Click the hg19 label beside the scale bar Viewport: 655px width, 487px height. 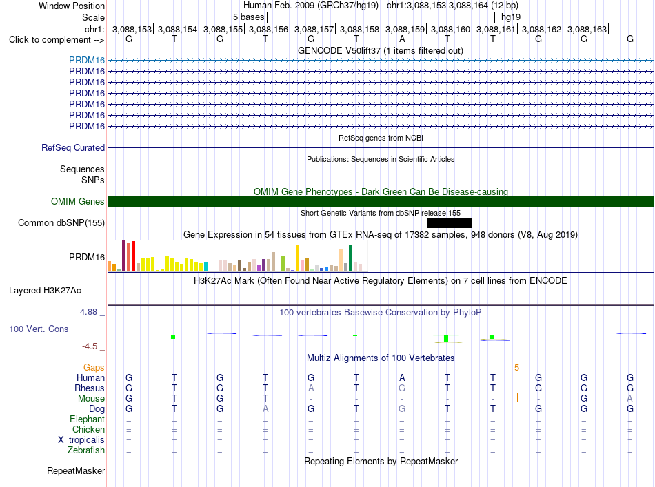[x=511, y=17]
